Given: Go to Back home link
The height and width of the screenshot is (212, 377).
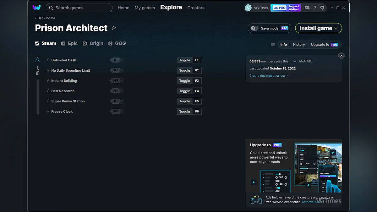Looking at the screenshot, I should click(45, 18).
